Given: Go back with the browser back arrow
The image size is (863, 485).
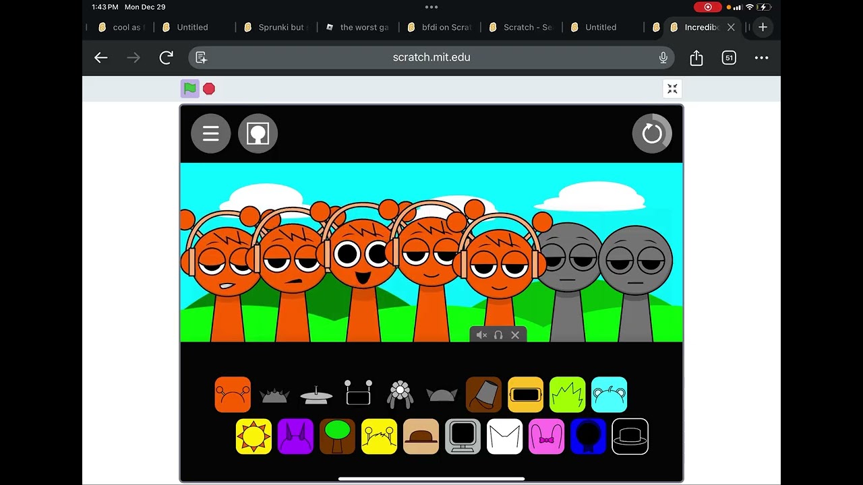Looking at the screenshot, I should (101, 58).
